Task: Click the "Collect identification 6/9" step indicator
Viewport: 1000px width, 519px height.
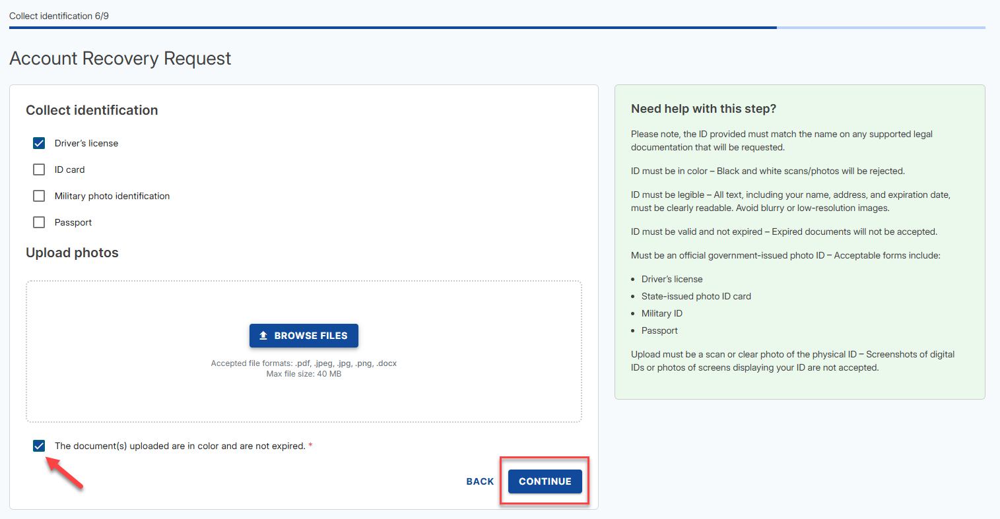Action: click(59, 16)
